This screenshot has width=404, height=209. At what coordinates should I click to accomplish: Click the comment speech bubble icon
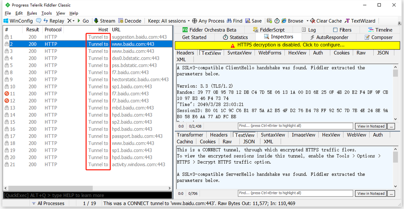point(39,21)
